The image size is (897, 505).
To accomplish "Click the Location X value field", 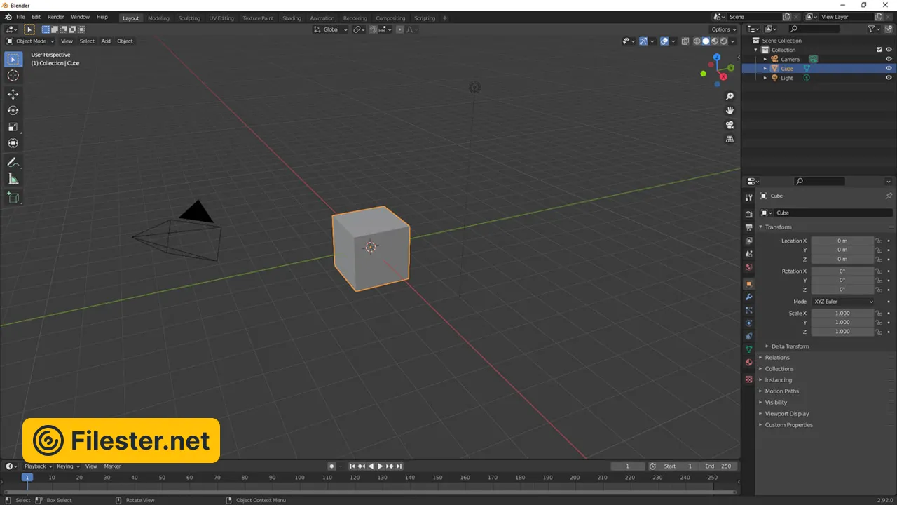I will point(842,241).
